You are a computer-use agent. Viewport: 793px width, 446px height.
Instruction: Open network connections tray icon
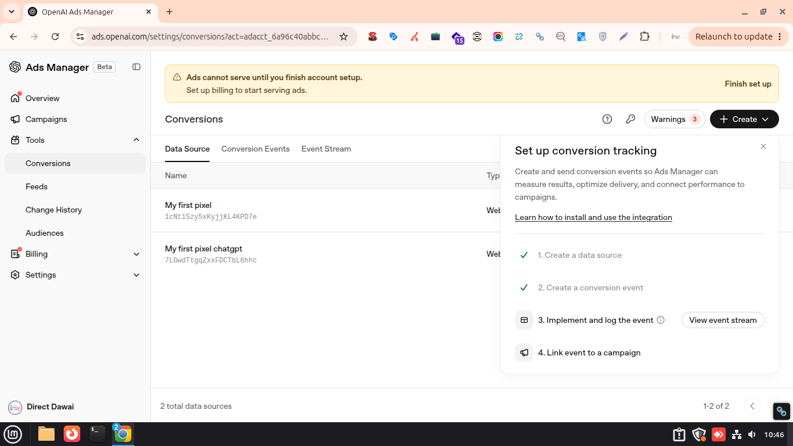[x=737, y=434]
